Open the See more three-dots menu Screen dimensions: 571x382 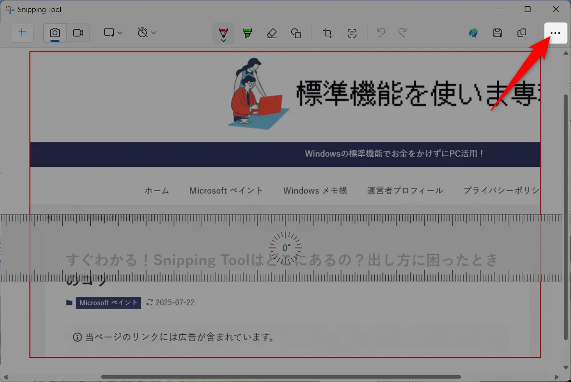(x=556, y=33)
